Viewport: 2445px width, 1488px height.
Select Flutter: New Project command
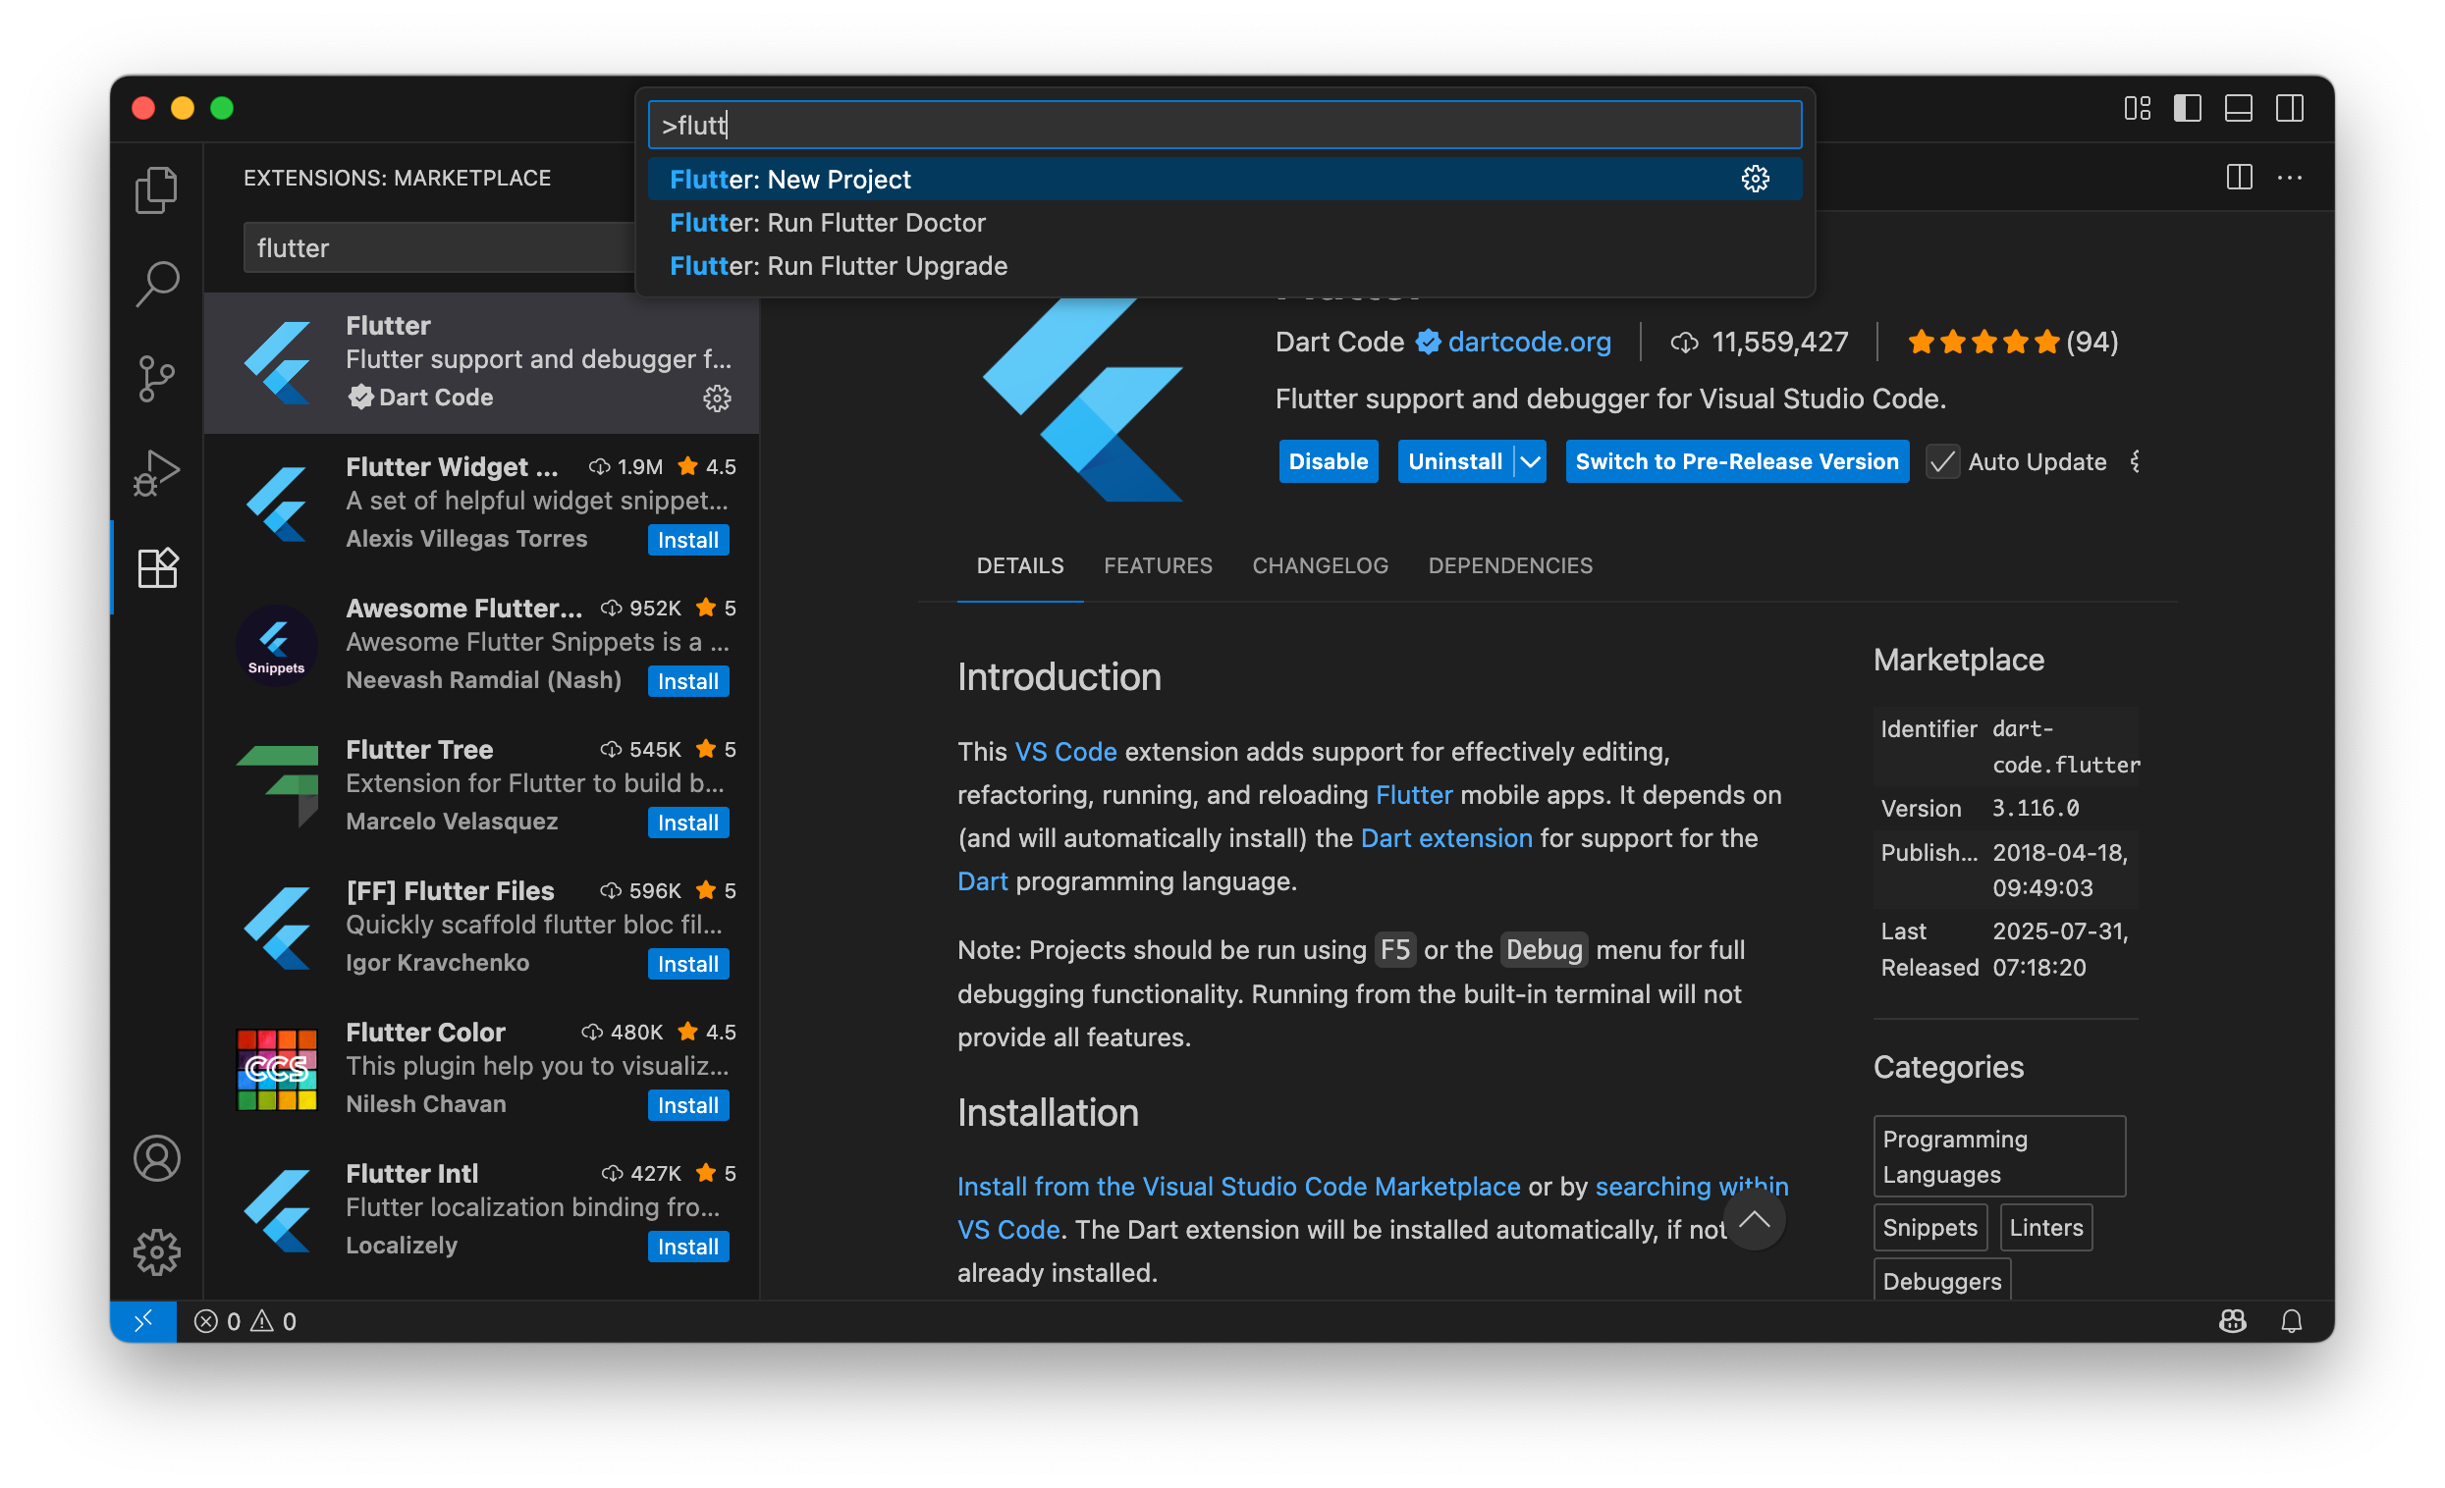click(x=1224, y=179)
